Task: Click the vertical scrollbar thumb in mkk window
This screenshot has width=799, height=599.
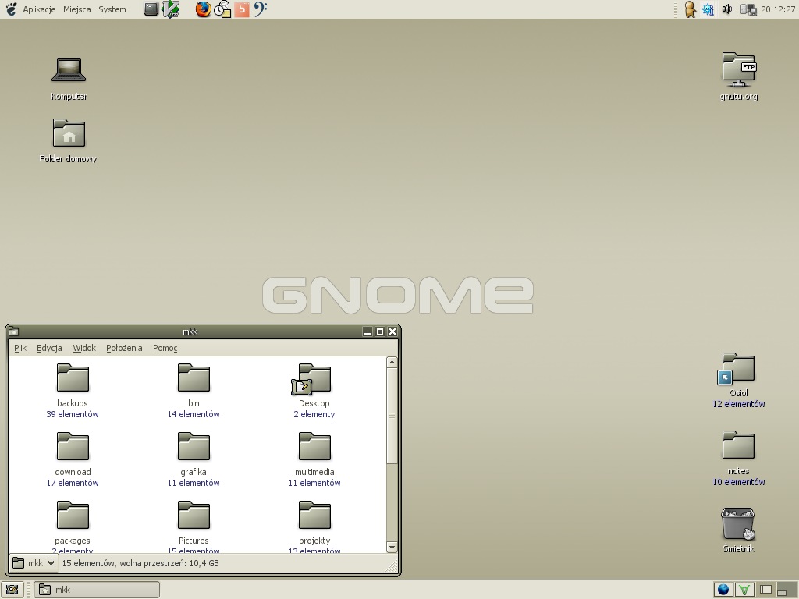Action: pyautogui.click(x=392, y=416)
